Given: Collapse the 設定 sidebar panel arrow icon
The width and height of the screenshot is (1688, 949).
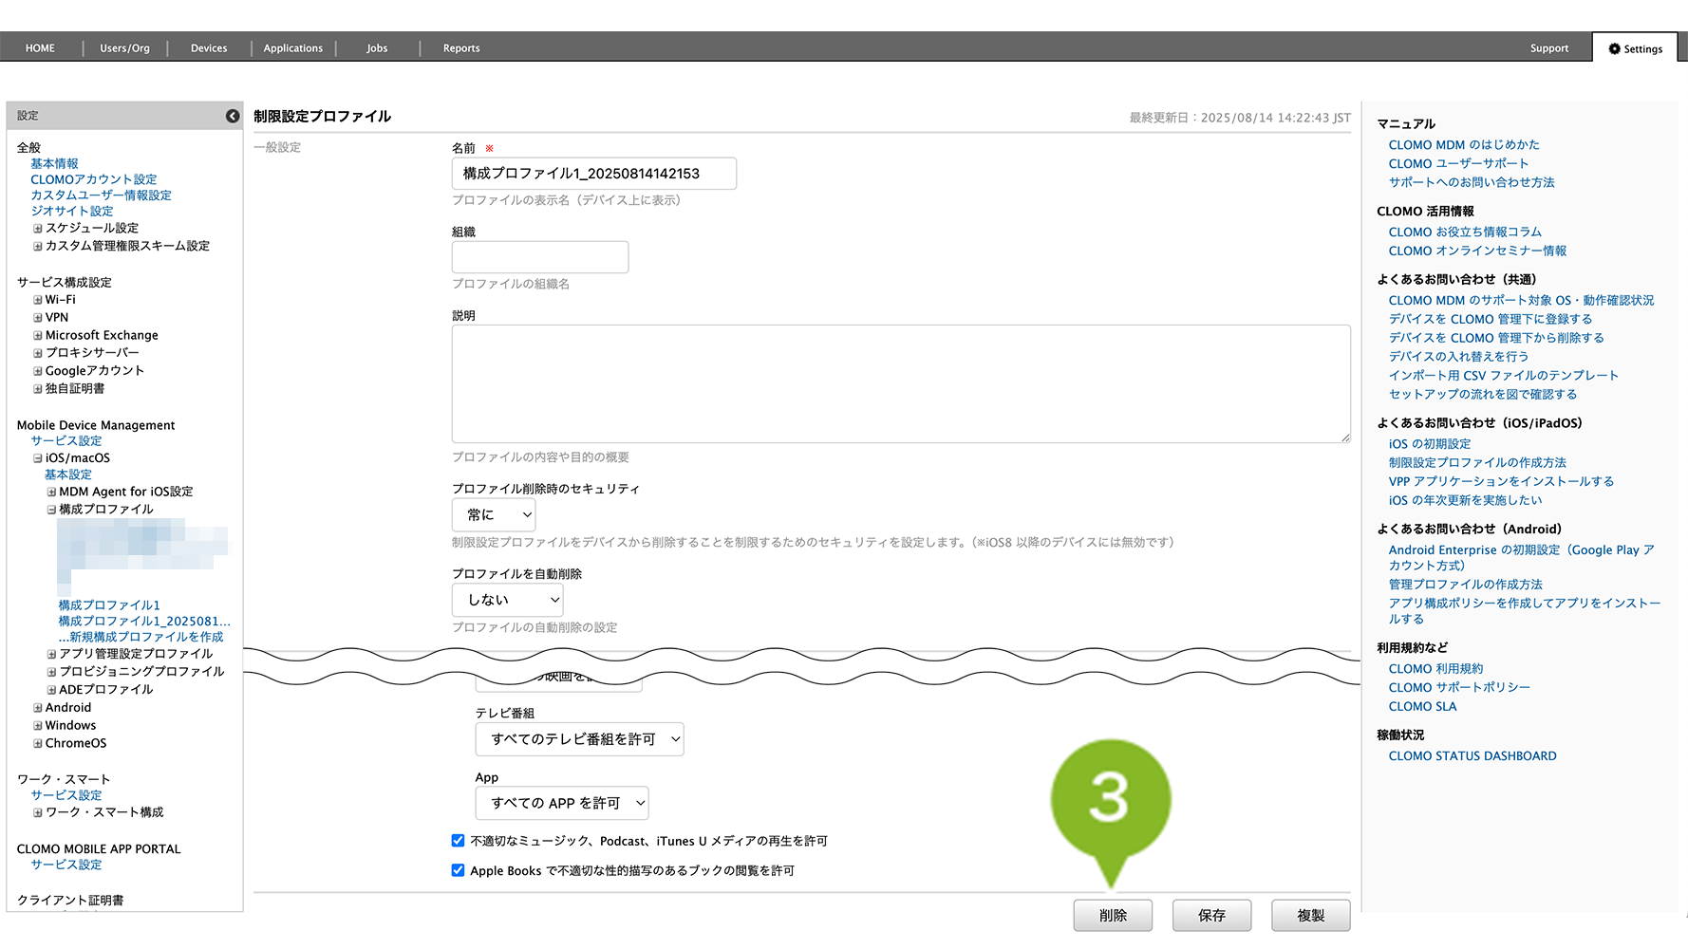Looking at the screenshot, I should pyautogui.click(x=233, y=116).
